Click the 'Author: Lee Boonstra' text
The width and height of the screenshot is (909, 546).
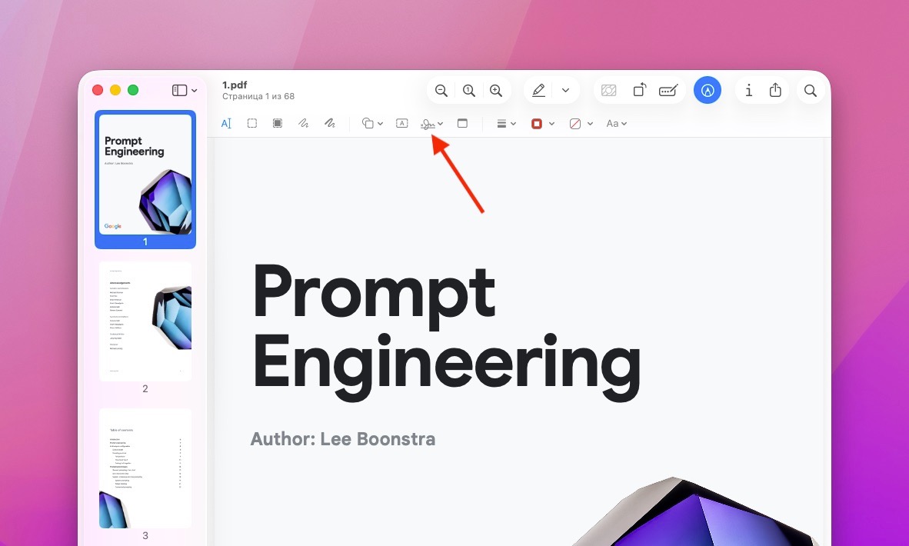point(343,439)
